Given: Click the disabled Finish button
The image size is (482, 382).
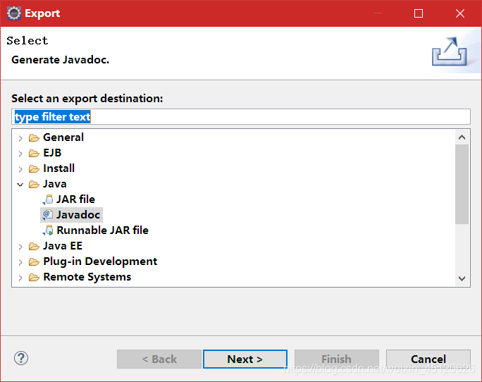Looking at the screenshot, I should coord(337,359).
